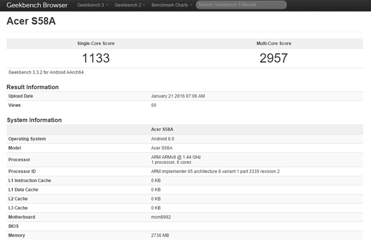Select the 1 processor, 6 cores text
The width and height of the screenshot is (371, 242).
171,162
